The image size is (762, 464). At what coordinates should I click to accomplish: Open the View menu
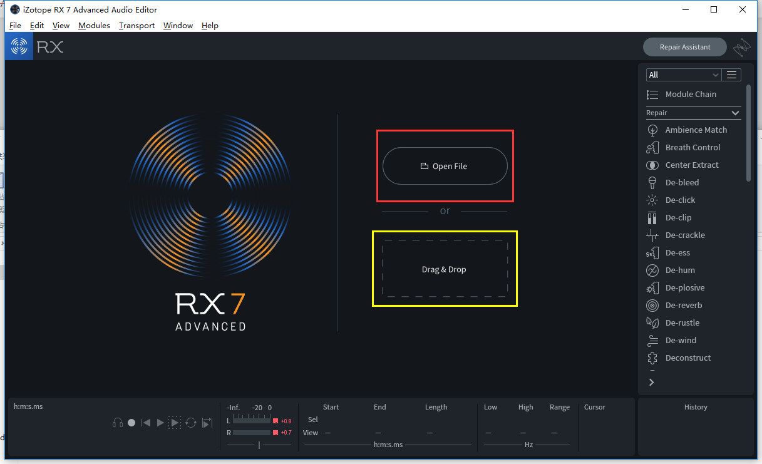[x=61, y=26]
